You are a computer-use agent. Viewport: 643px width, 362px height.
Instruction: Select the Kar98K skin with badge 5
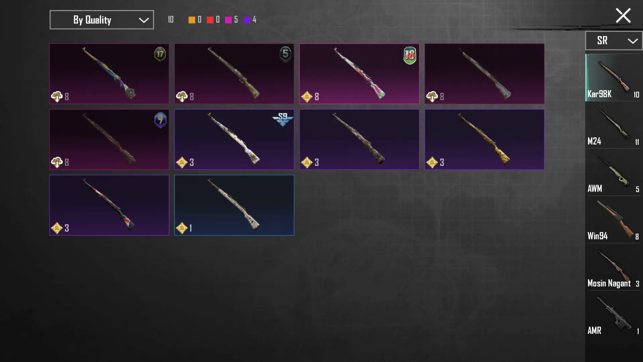point(234,74)
